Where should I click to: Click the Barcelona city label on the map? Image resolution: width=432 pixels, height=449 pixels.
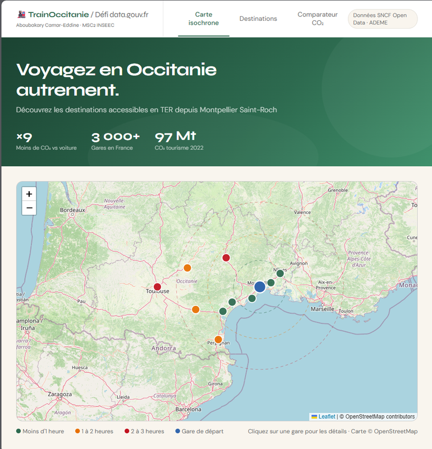tap(188, 410)
